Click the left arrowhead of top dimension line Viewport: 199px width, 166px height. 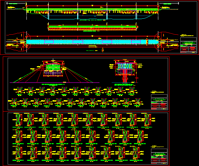pyautogui.click(x=7, y=3)
